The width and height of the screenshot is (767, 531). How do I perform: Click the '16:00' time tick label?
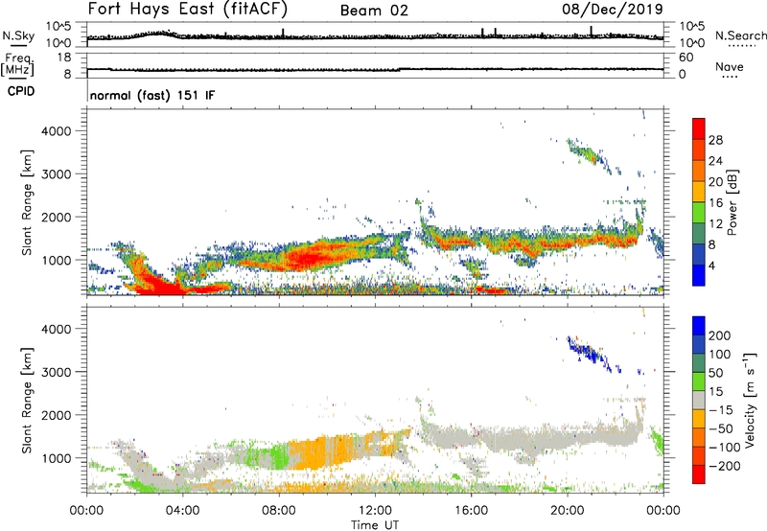click(x=471, y=511)
